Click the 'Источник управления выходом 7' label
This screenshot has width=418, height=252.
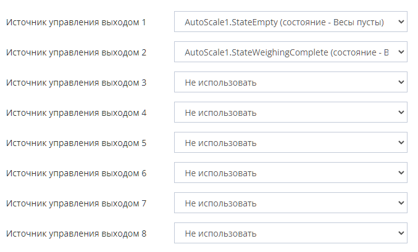tap(76, 203)
